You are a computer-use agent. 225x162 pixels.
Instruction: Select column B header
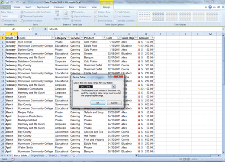(x=36, y=34)
